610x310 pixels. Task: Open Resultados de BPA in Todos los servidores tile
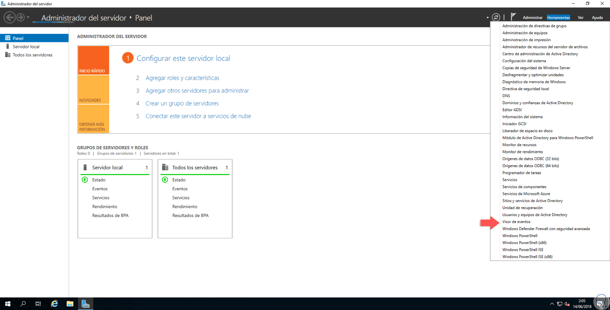(x=190, y=215)
